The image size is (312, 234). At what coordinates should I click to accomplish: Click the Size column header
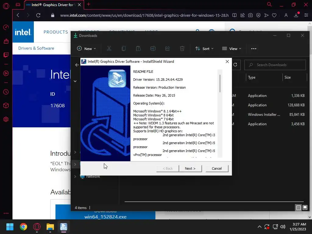point(287,77)
